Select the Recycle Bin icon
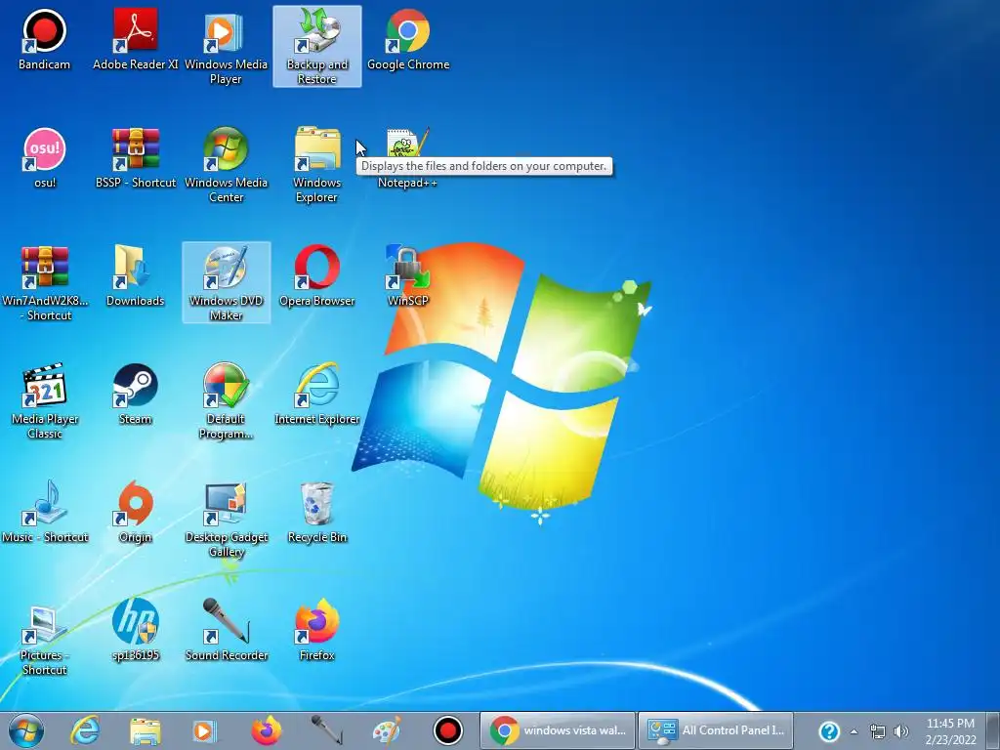 317,512
